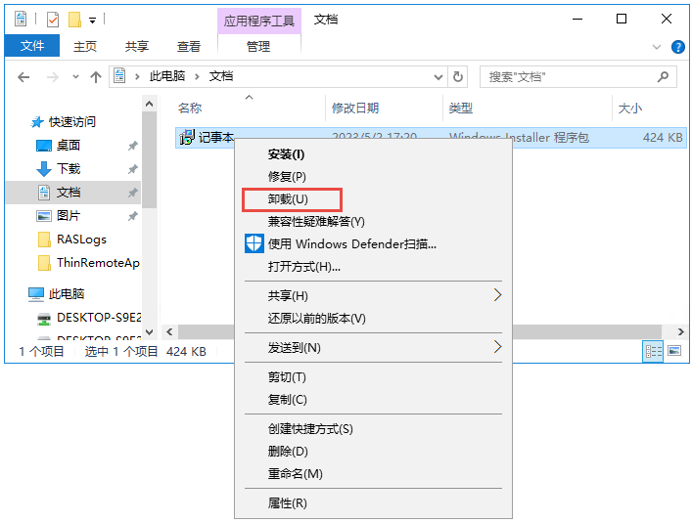Click the Properties quick access toolbar icon
This screenshot has height=523, width=692.
pyautogui.click(x=53, y=20)
